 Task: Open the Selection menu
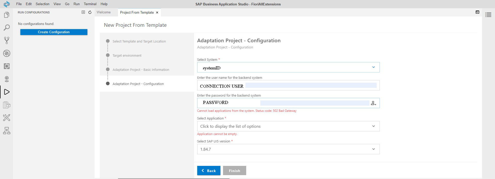coord(43,4)
